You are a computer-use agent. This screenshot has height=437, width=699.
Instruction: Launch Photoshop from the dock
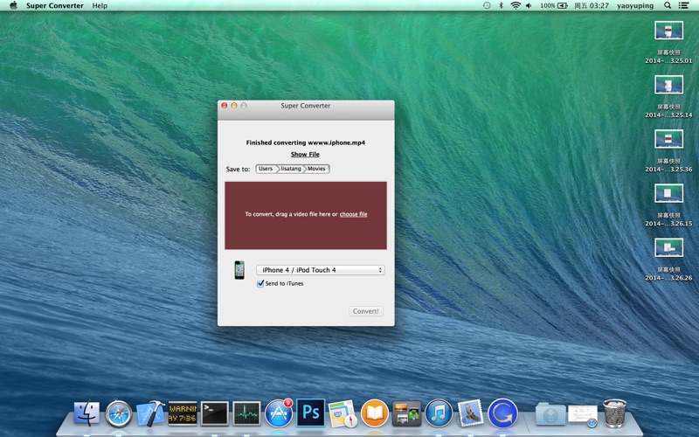(x=311, y=413)
